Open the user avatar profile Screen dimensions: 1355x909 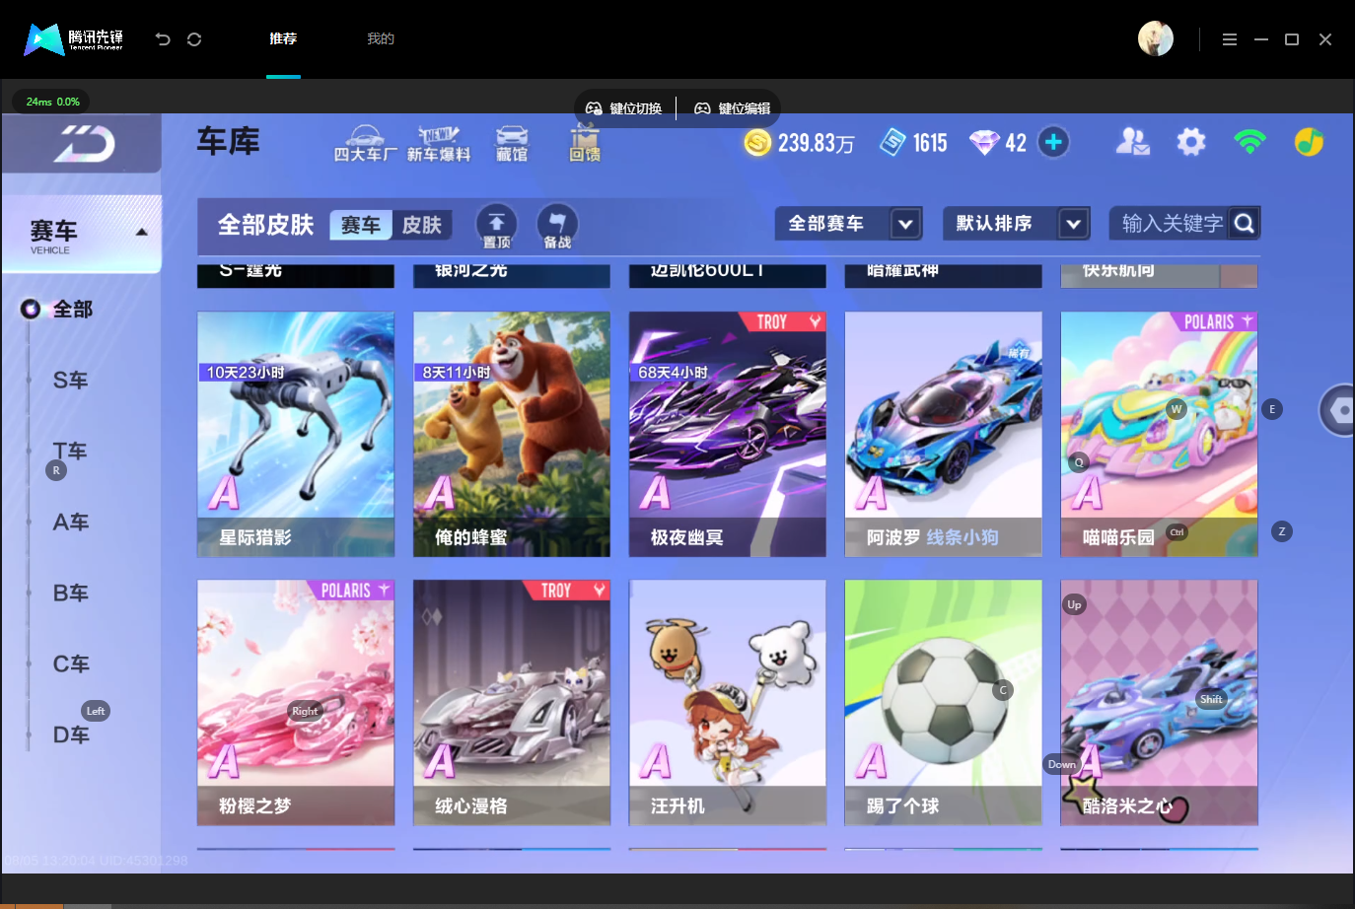[x=1156, y=38]
